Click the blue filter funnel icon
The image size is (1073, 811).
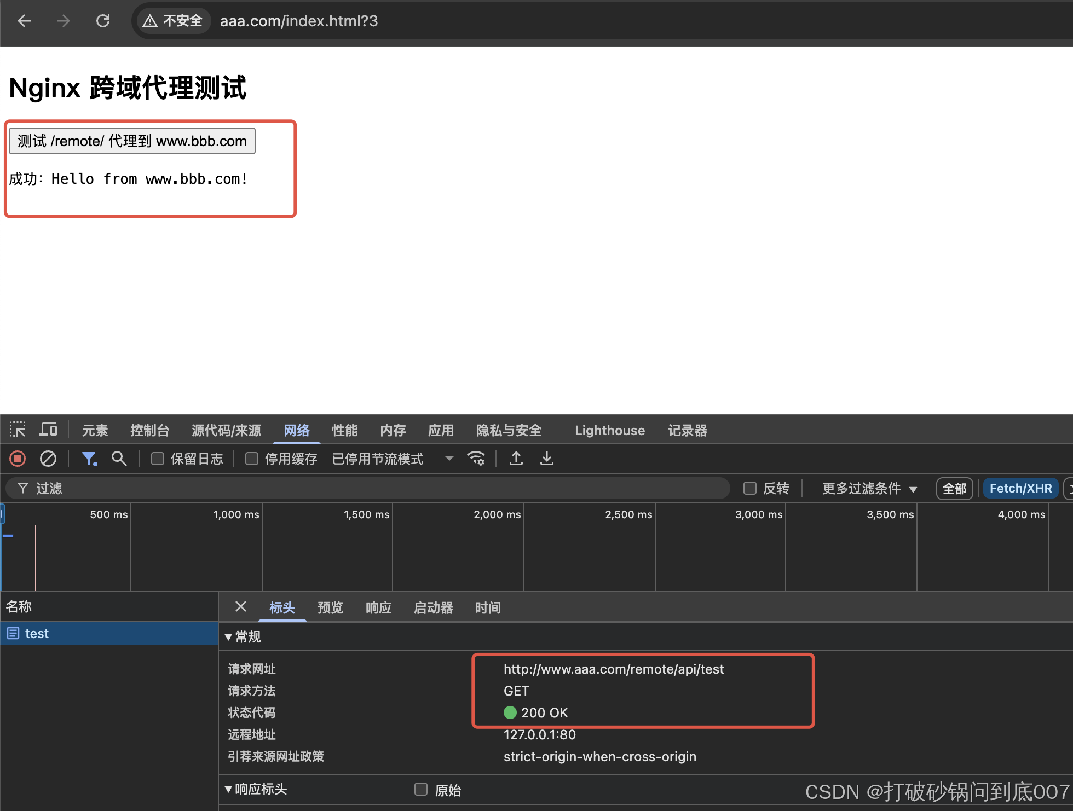89,459
